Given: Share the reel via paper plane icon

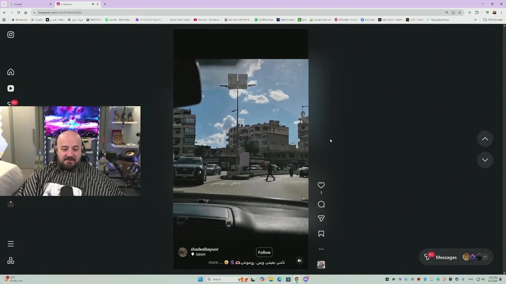Looking at the screenshot, I should [x=321, y=218].
